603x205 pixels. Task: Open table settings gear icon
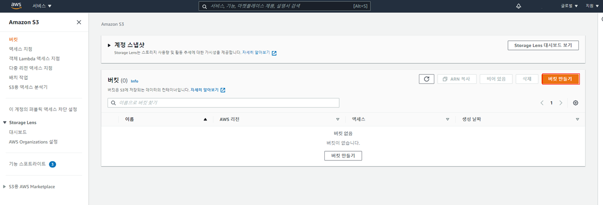coord(576,103)
